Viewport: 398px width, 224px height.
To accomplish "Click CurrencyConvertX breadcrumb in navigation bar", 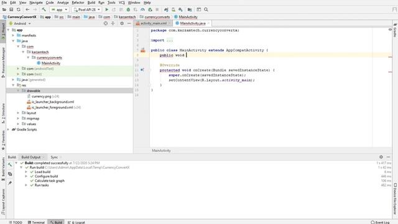I will pos(19,17).
